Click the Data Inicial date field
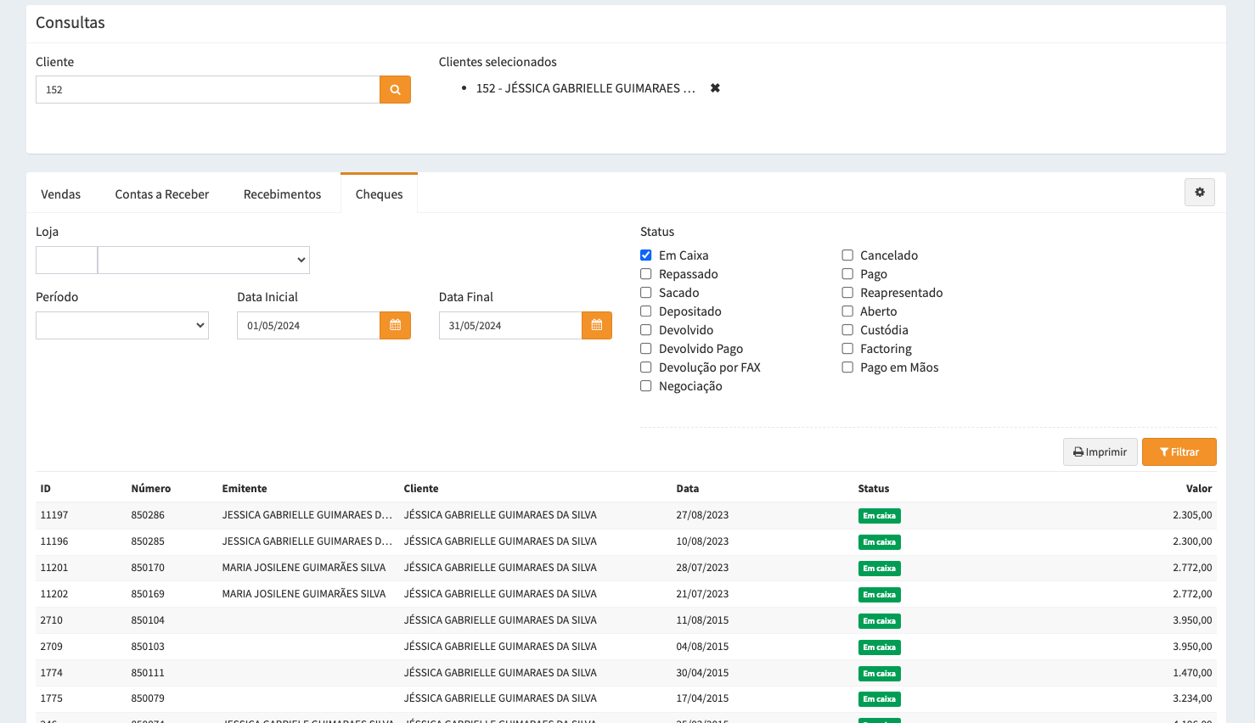1255x723 pixels. tap(308, 326)
